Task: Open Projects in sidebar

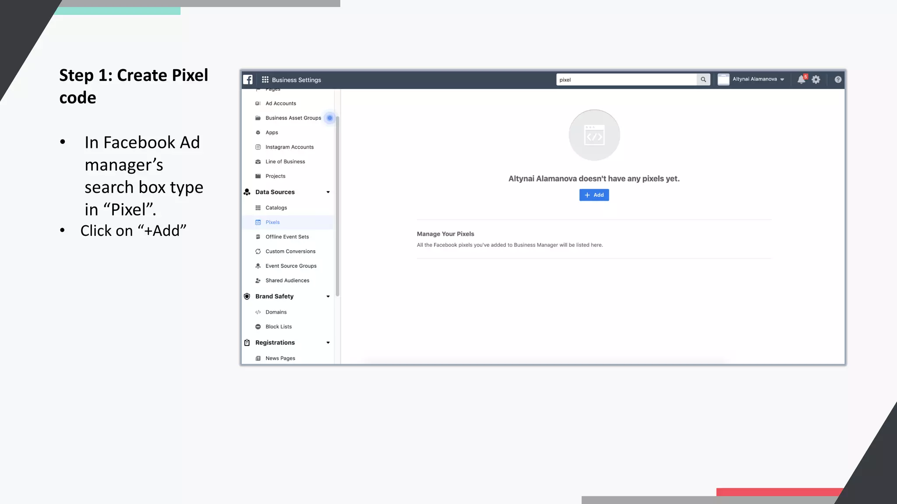Action: coord(275,176)
